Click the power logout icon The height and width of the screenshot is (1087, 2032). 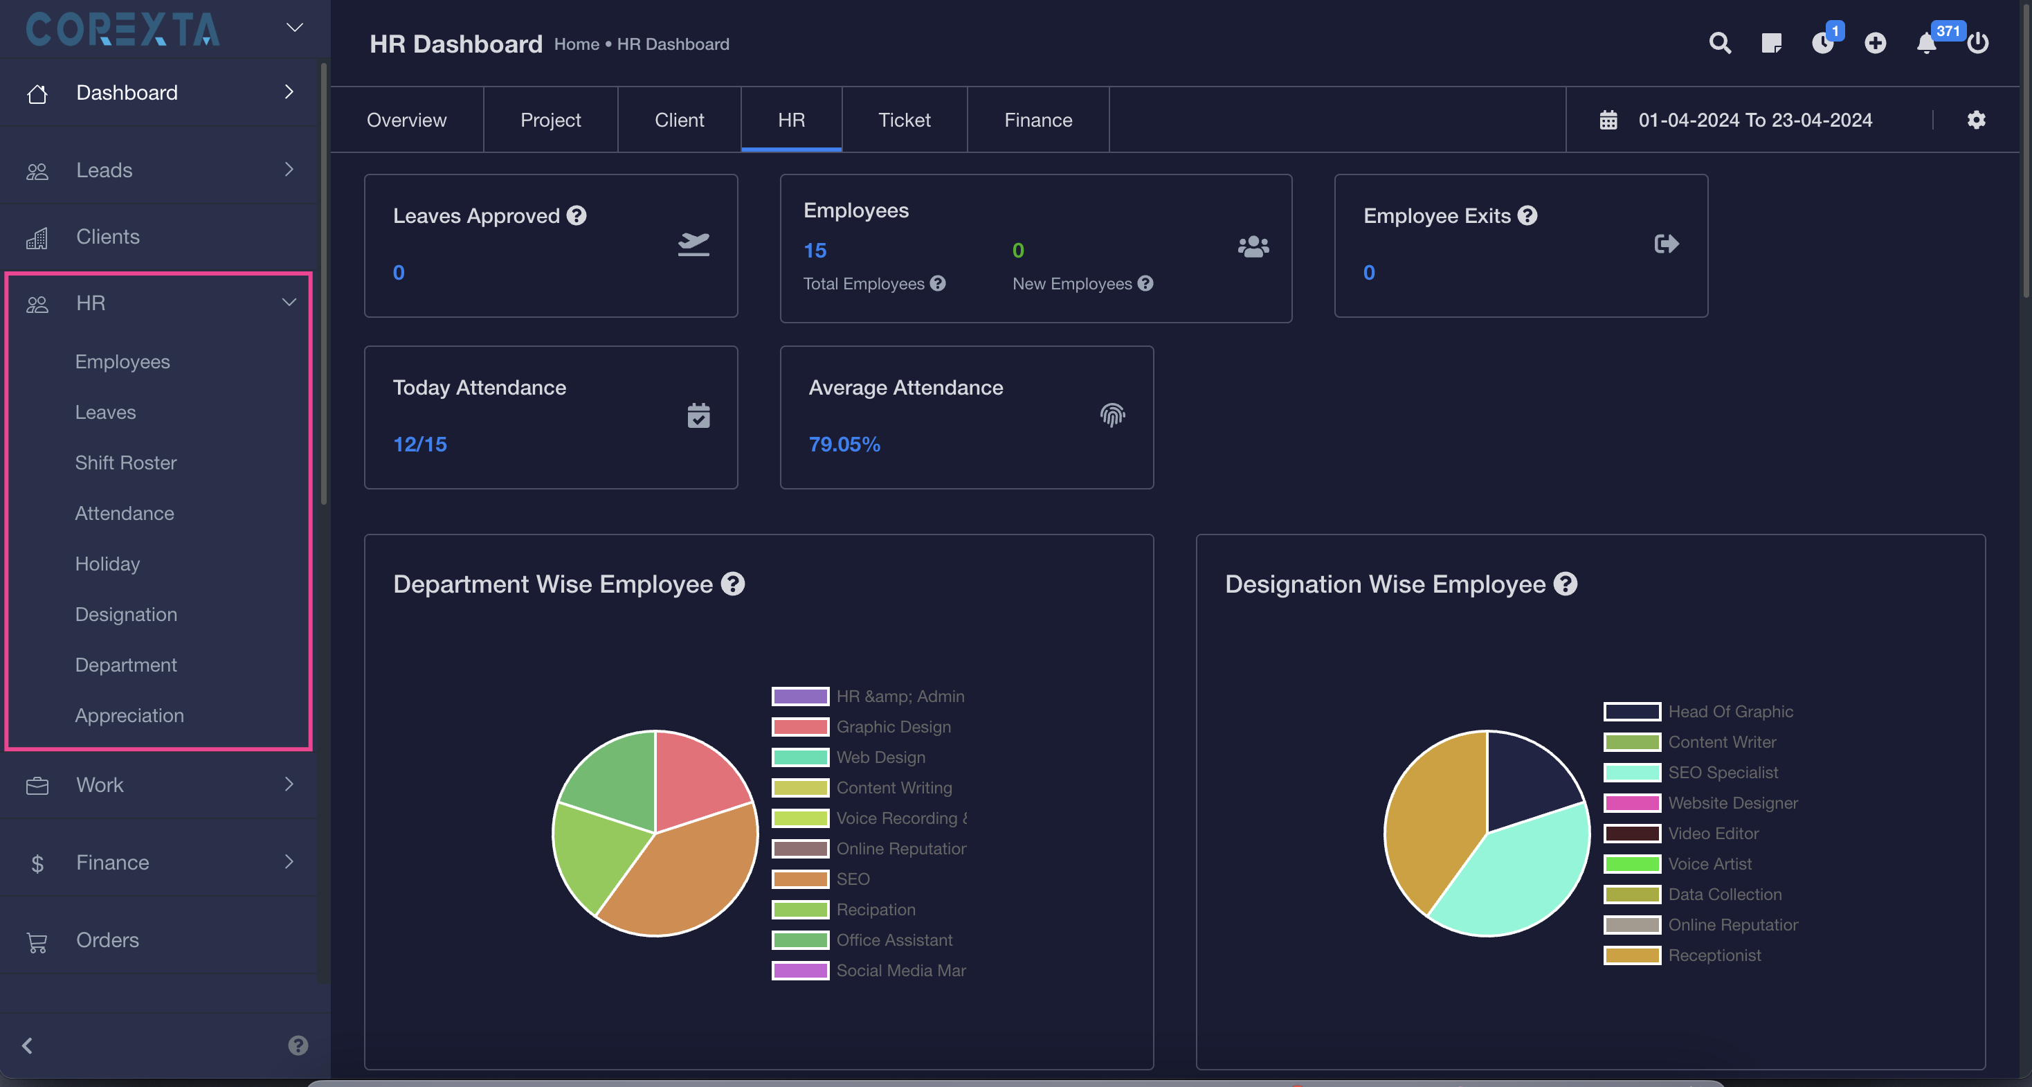tap(1977, 43)
